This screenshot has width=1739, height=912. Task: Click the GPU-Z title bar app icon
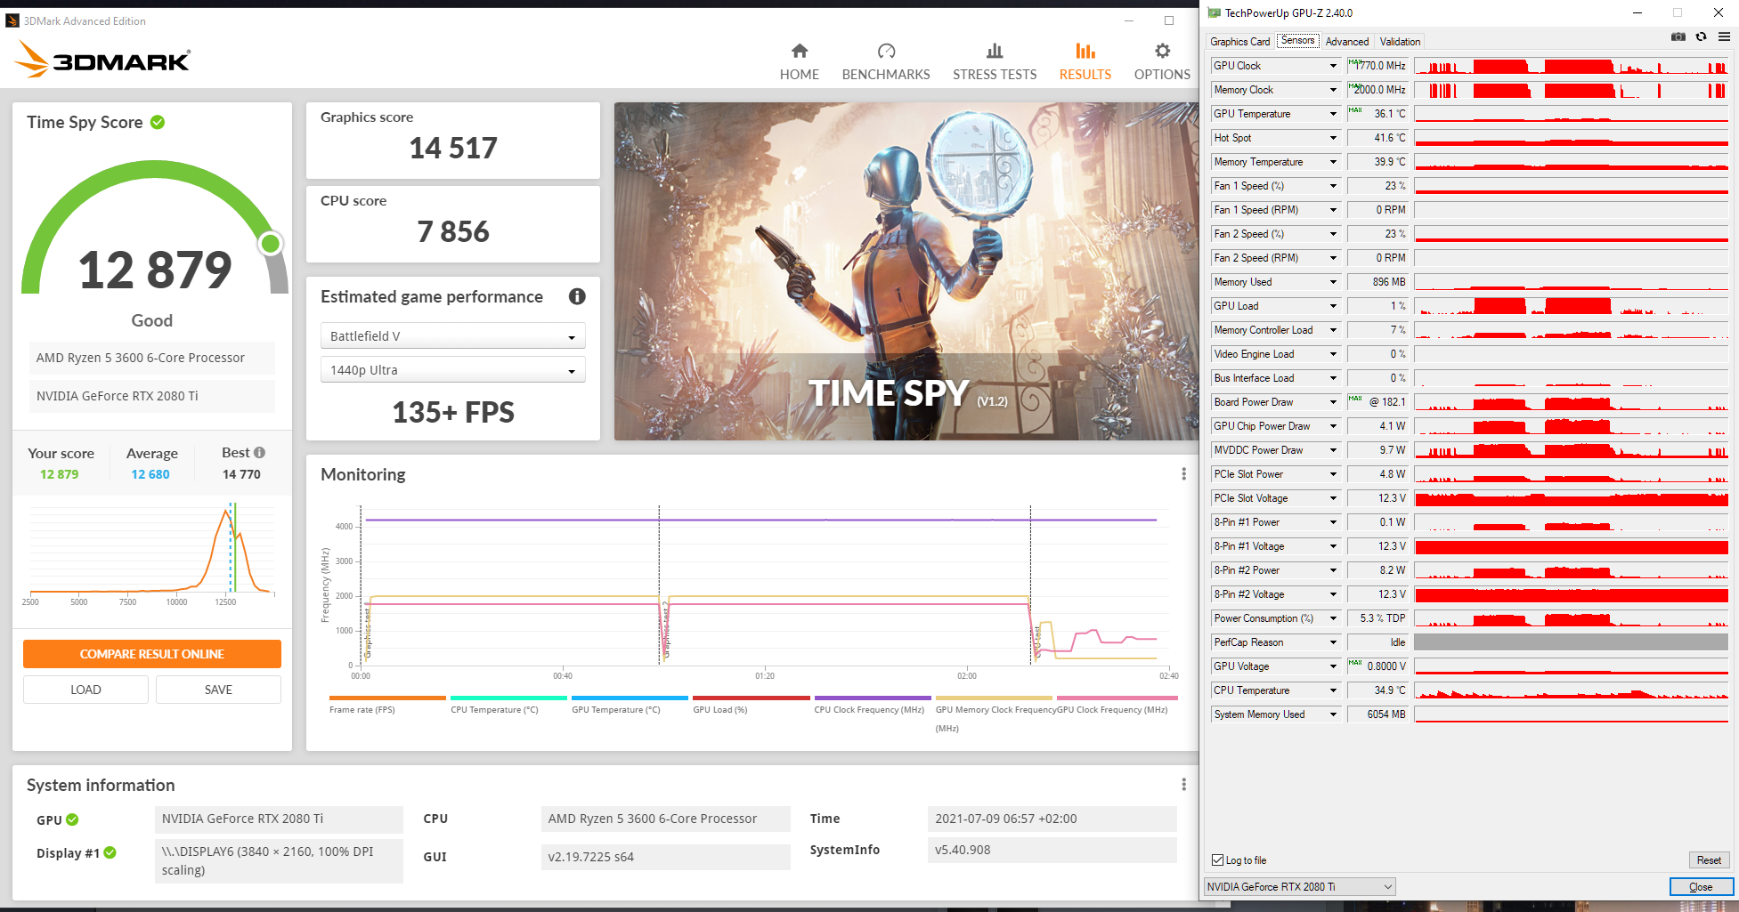(1214, 12)
